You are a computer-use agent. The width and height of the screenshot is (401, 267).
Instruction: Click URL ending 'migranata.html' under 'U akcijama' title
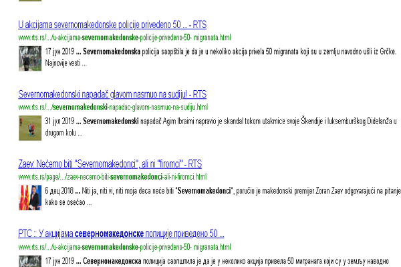[x=124, y=37]
